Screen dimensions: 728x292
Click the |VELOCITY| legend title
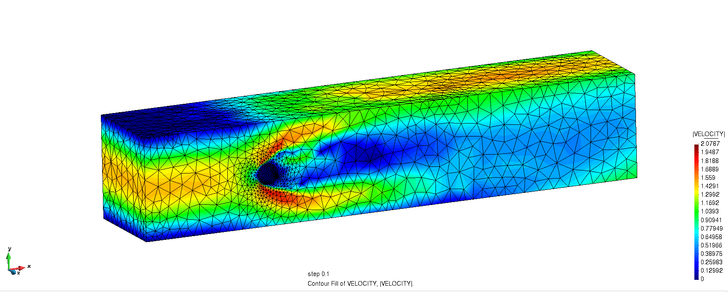click(709, 134)
